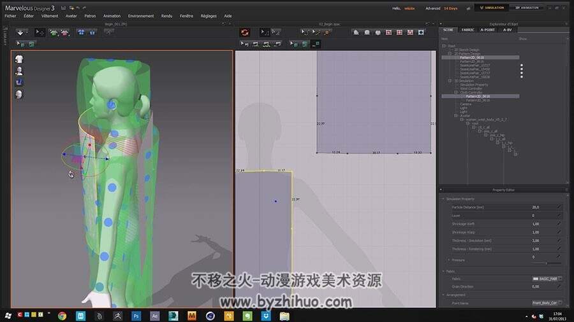Open Google Chrome from the taskbar
Screen dimensions: 574x322
tap(63, 316)
